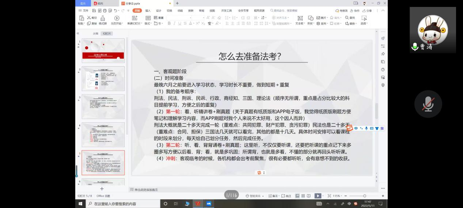Click the zoom slider handle

pos(364,196)
